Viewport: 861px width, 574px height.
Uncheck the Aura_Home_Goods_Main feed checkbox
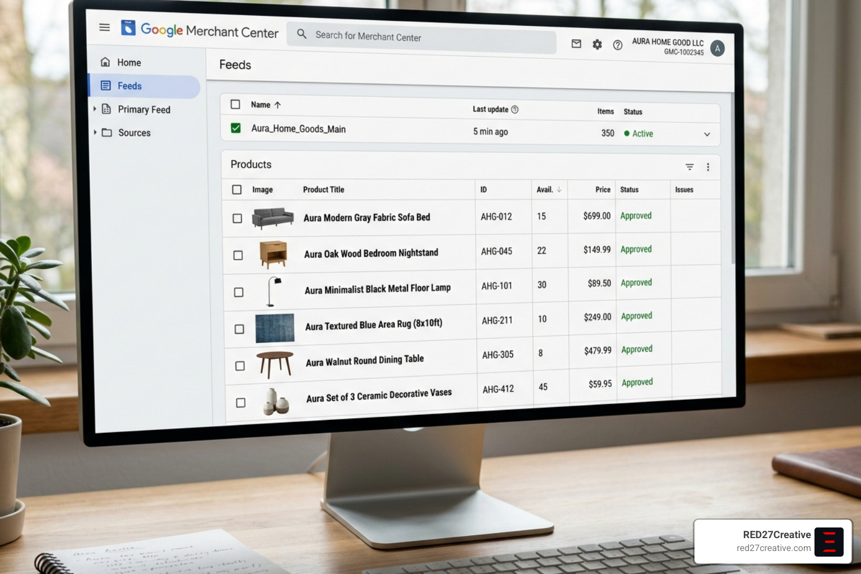coord(236,128)
